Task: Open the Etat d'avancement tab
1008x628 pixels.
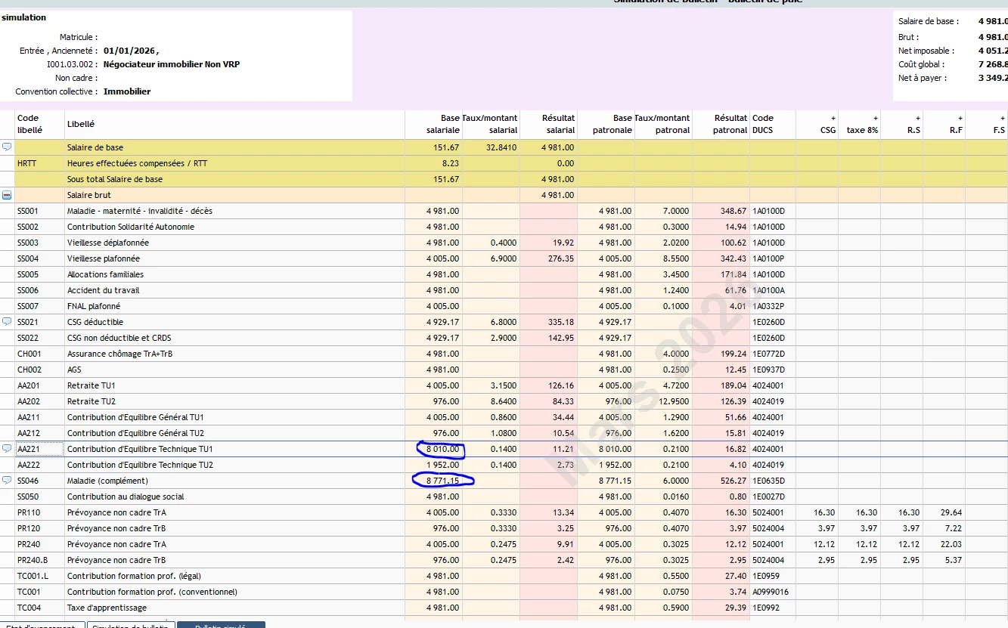Action: [x=42, y=625]
